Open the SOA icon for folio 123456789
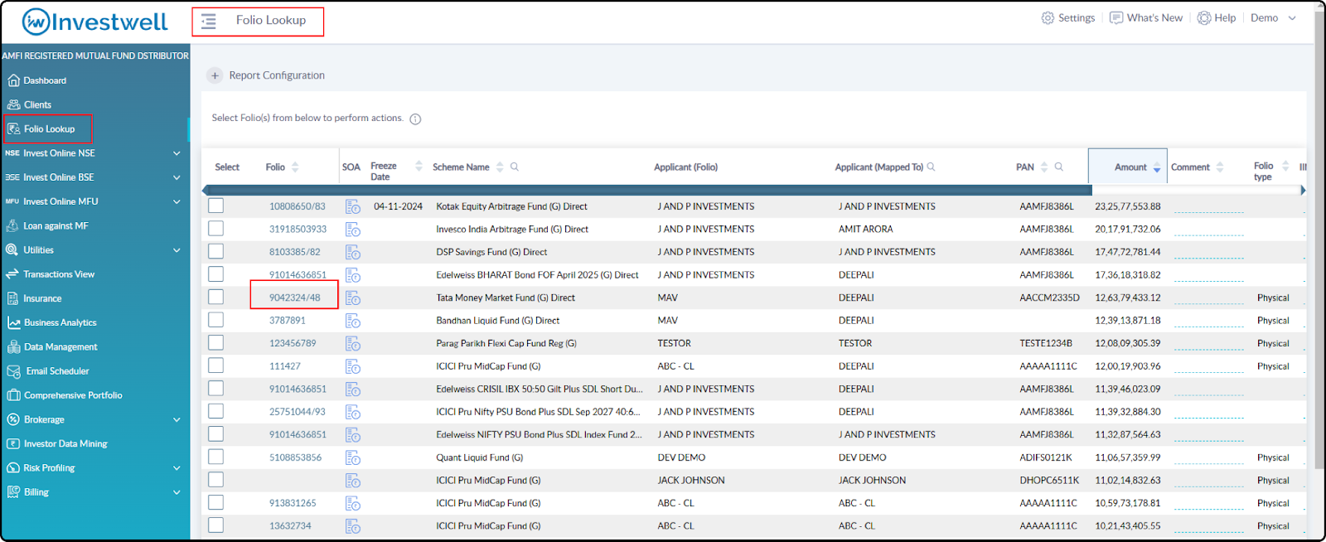 (x=353, y=344)
